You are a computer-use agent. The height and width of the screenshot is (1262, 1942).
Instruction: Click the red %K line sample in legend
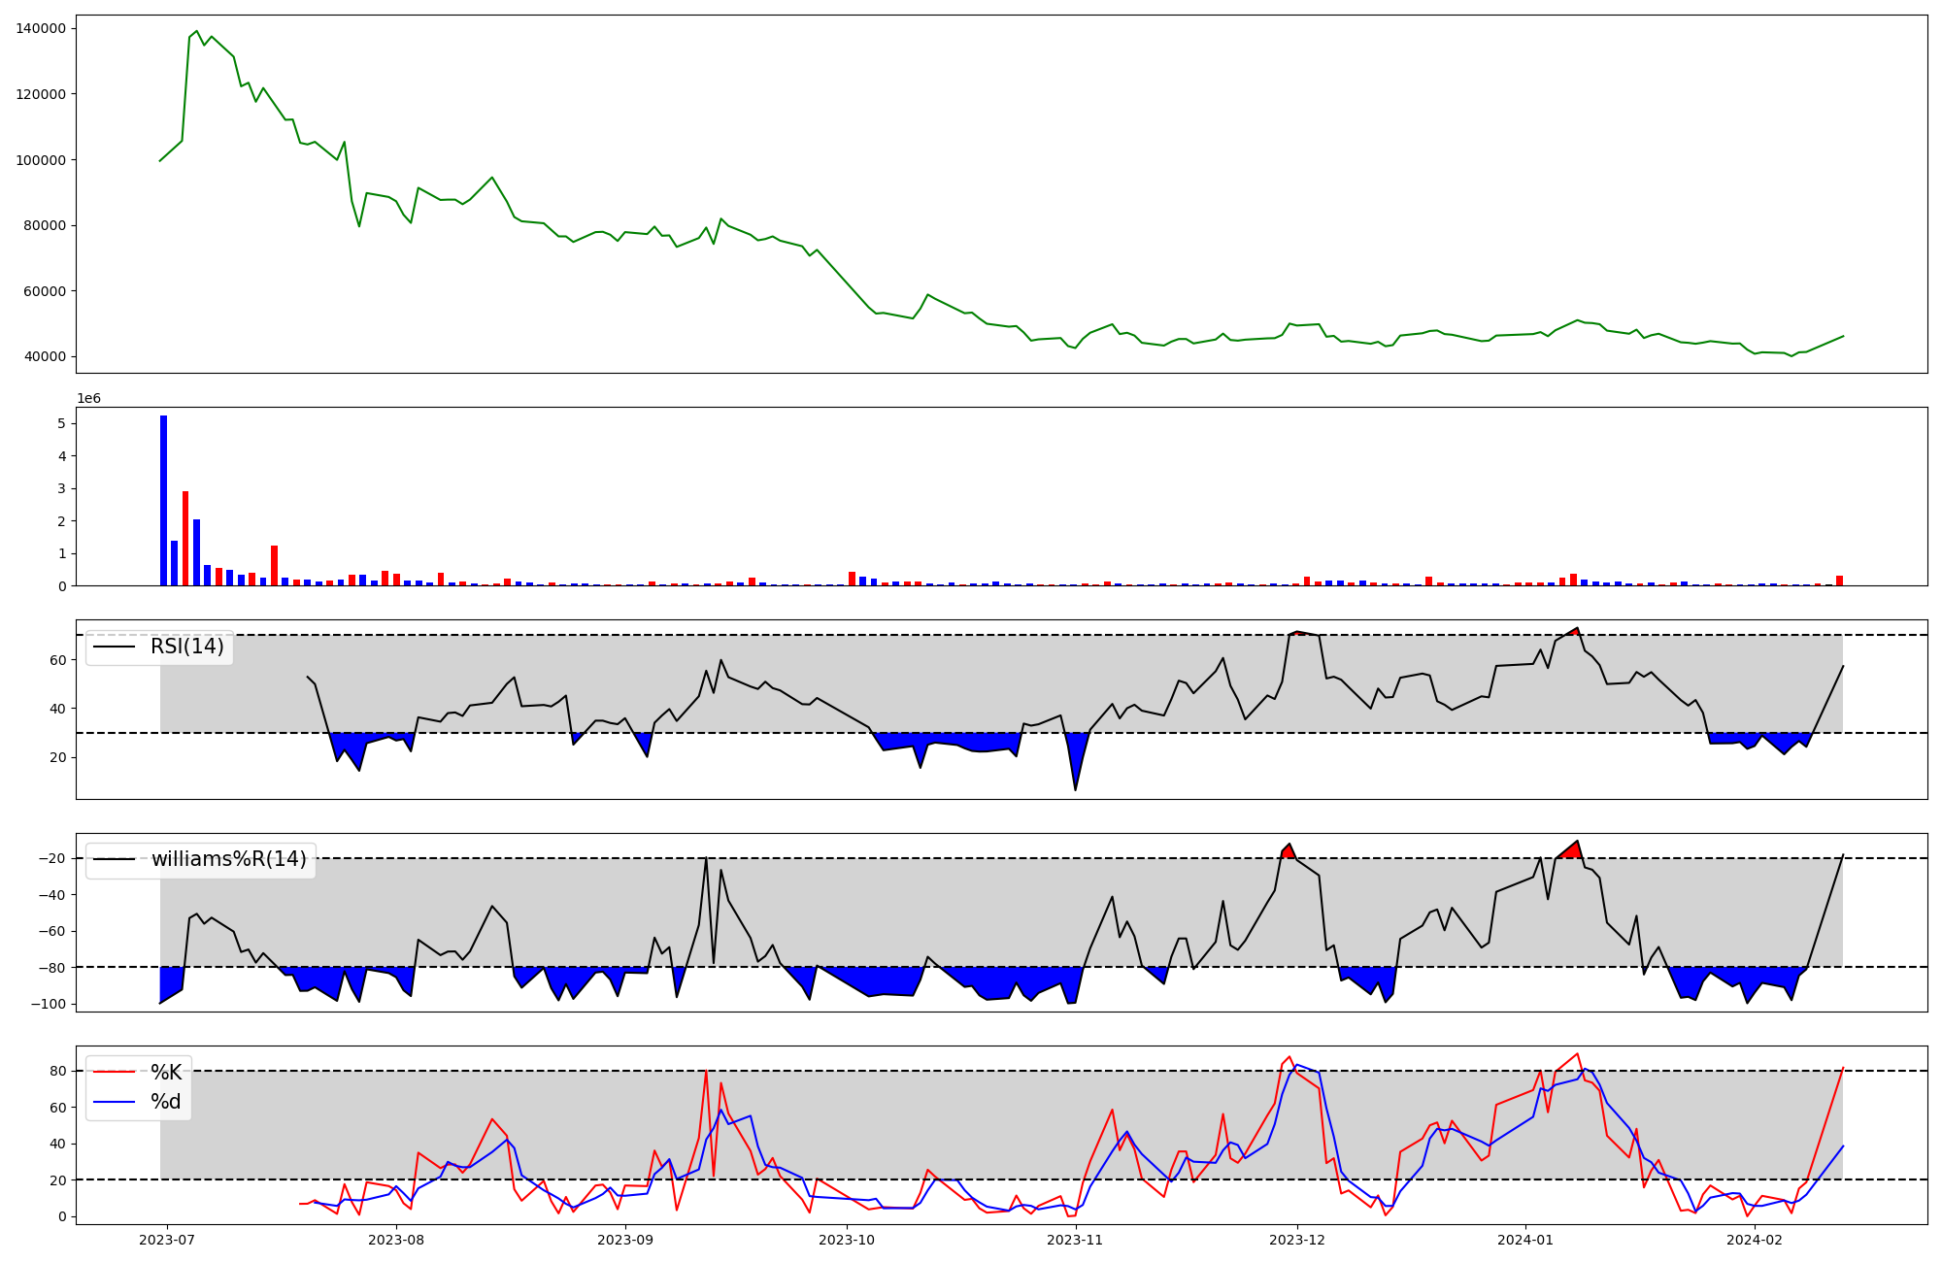(114, 1073)
